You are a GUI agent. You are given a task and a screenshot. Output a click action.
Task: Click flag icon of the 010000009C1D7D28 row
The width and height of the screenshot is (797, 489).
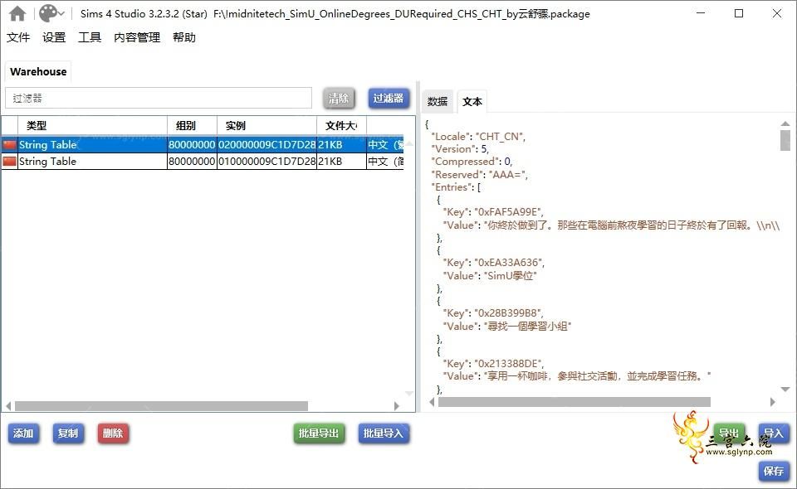(x=10, y=162)
